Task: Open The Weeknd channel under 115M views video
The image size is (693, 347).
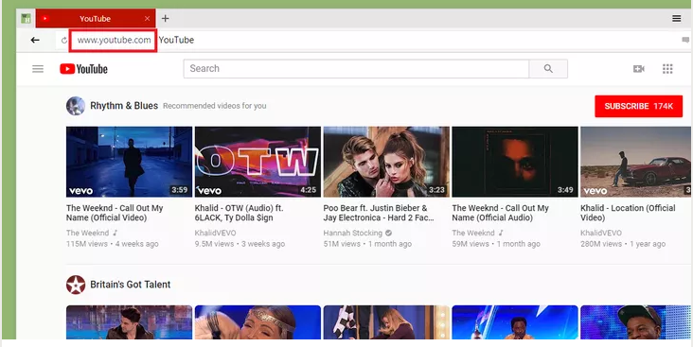Action: point(87,234)
